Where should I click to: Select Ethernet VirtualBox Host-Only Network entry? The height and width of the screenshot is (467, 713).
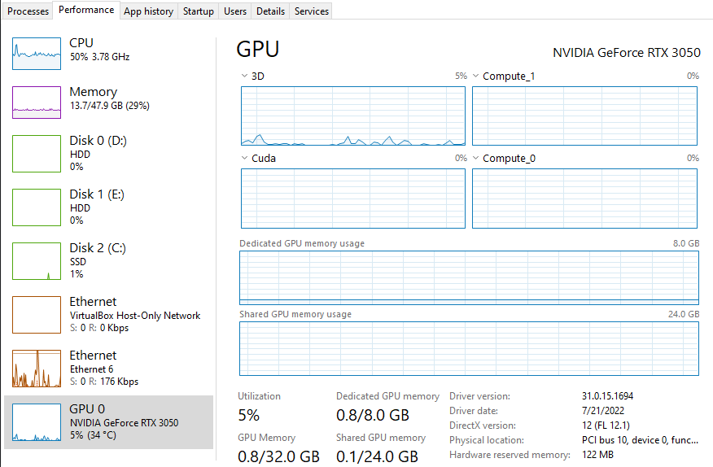coord(109,315)
